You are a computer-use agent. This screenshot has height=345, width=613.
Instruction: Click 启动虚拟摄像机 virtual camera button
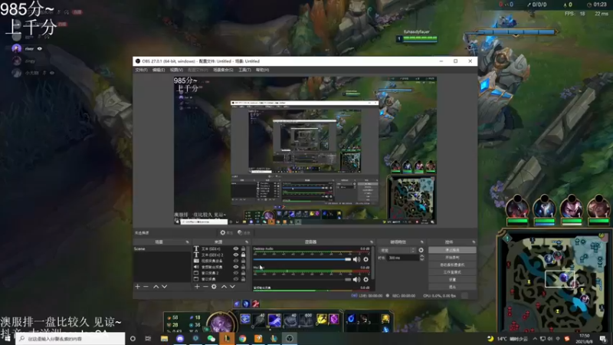tap(452, 264)
